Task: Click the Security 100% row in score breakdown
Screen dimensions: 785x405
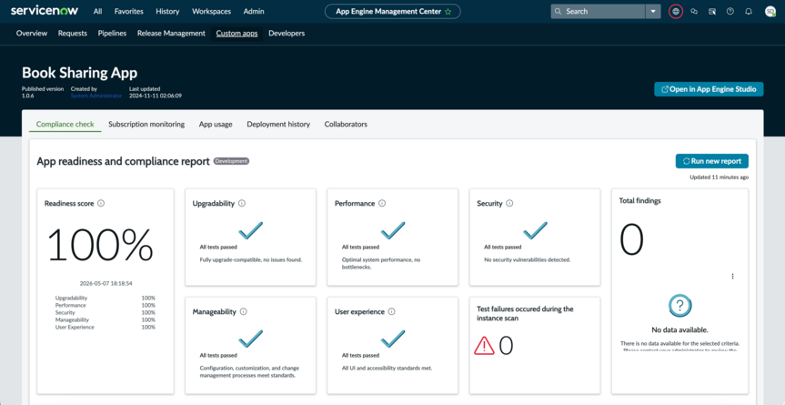Action: coord(106,312)
